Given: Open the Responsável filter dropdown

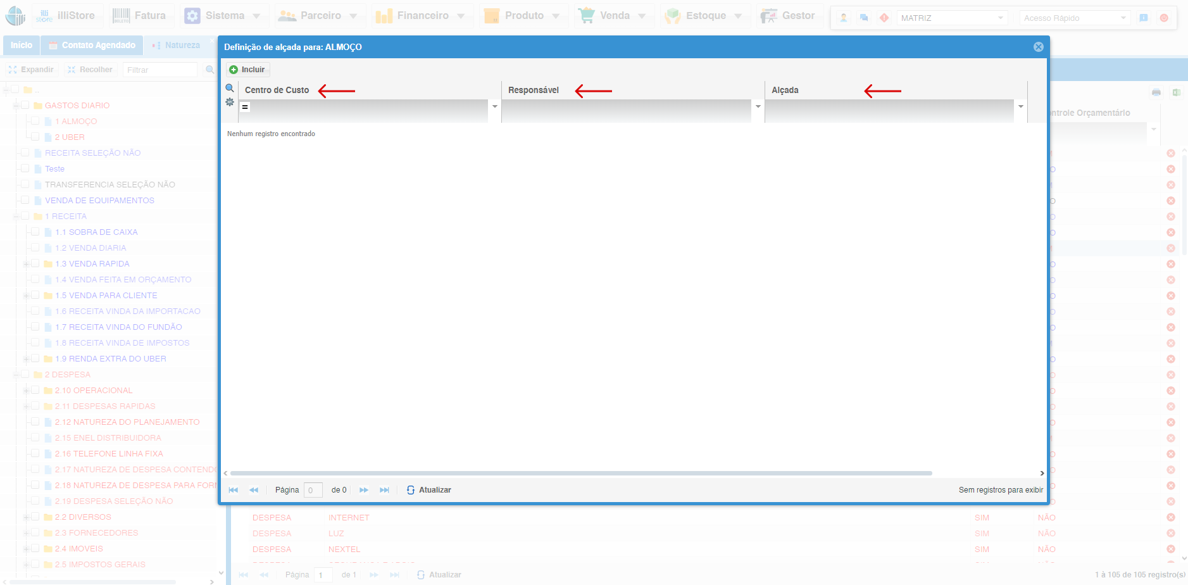Looking at the screenshot, I should click(x=758, y=106).
